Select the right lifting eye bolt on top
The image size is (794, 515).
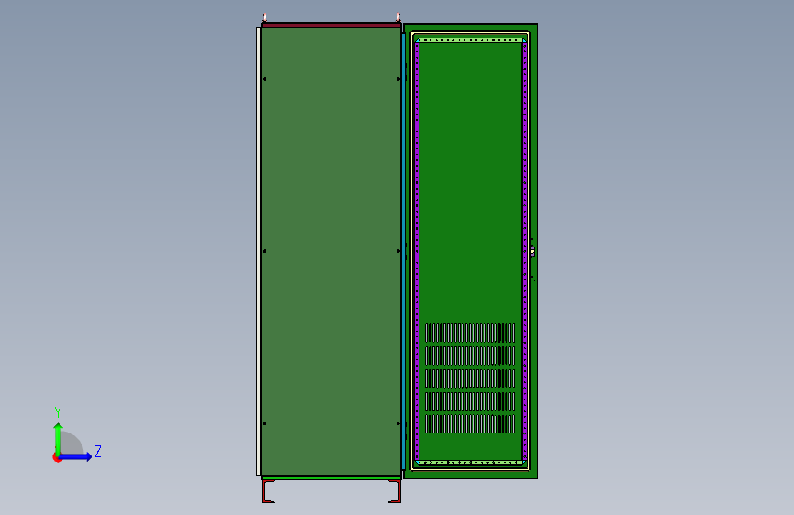(x=398, y=17)
